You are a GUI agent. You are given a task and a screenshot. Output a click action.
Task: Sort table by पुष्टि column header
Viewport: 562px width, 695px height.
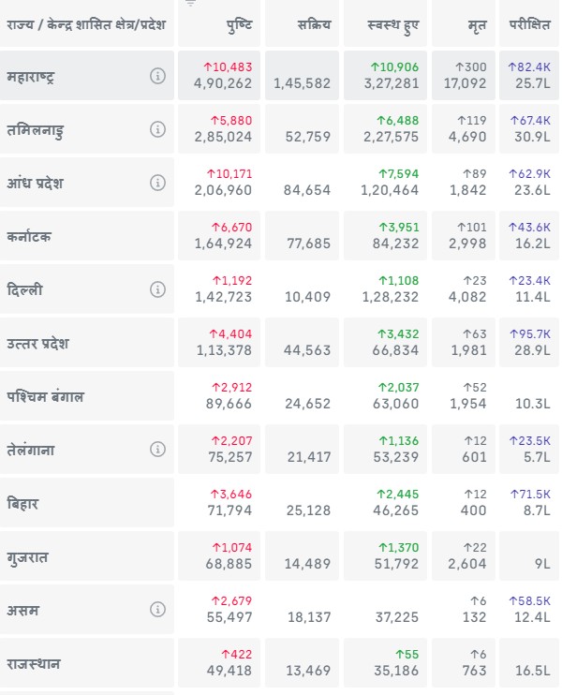pyautogui.click(x=239, y=24)
